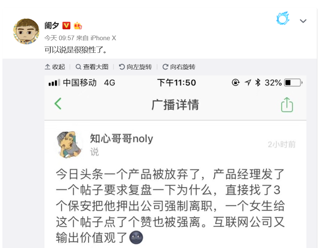The image size is (319, 248).
Task: Open the chevron menu on the post
Action: [303, 21]
